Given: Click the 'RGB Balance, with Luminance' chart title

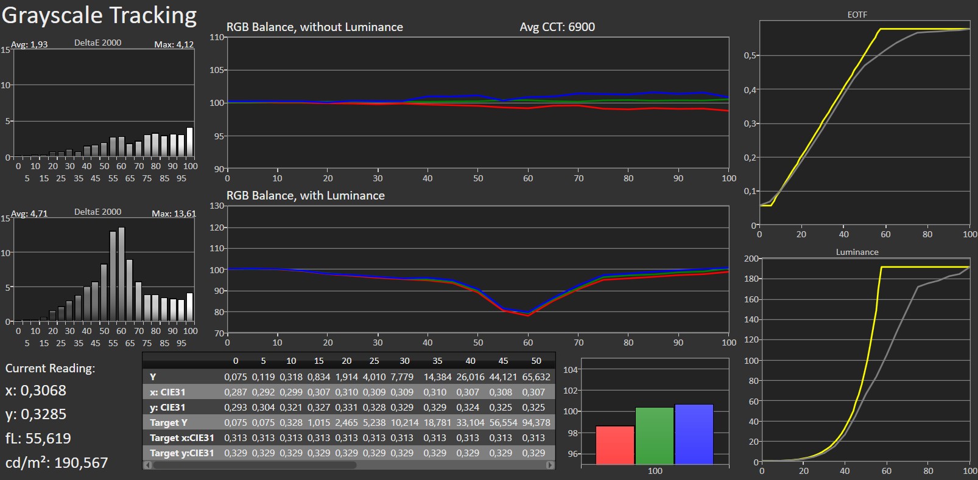Looking at the screenshot, I should tap(305, 196).
